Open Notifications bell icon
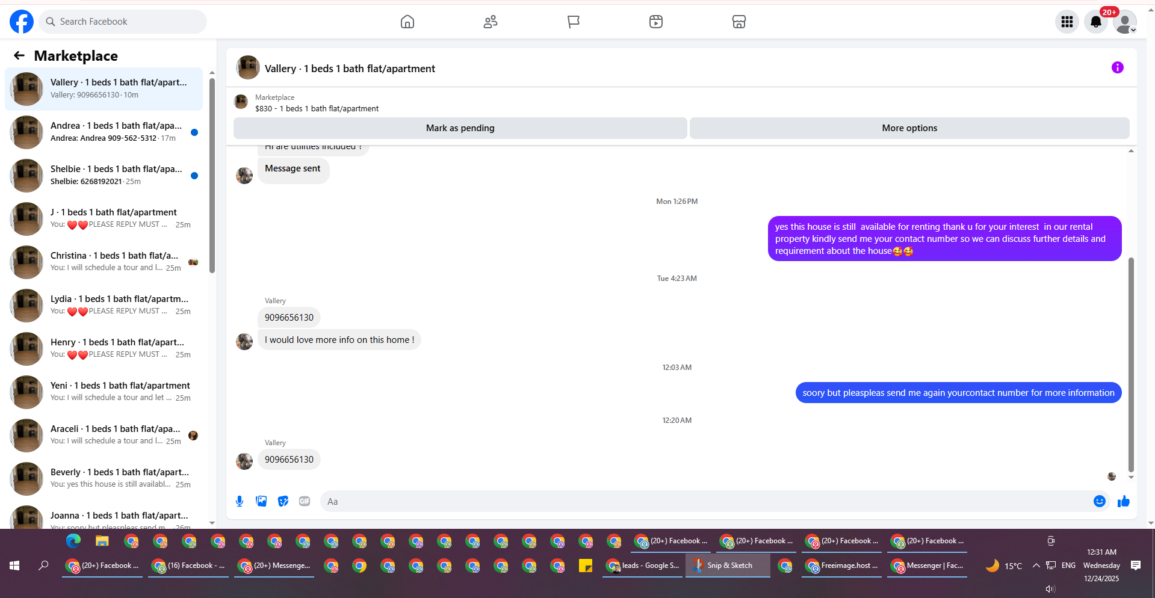 coord(1096,22)
